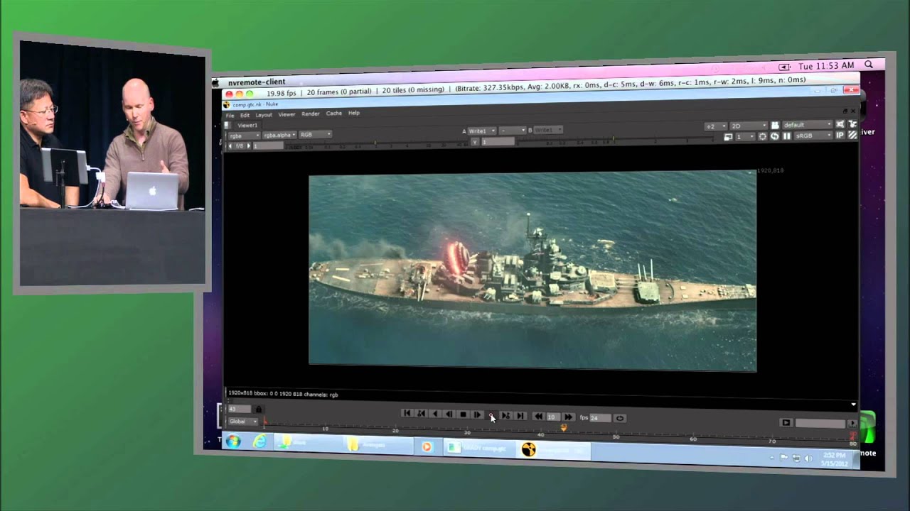Jump to the last frame
This screenshot has height=511, width=910.
[x=520, y=416]
